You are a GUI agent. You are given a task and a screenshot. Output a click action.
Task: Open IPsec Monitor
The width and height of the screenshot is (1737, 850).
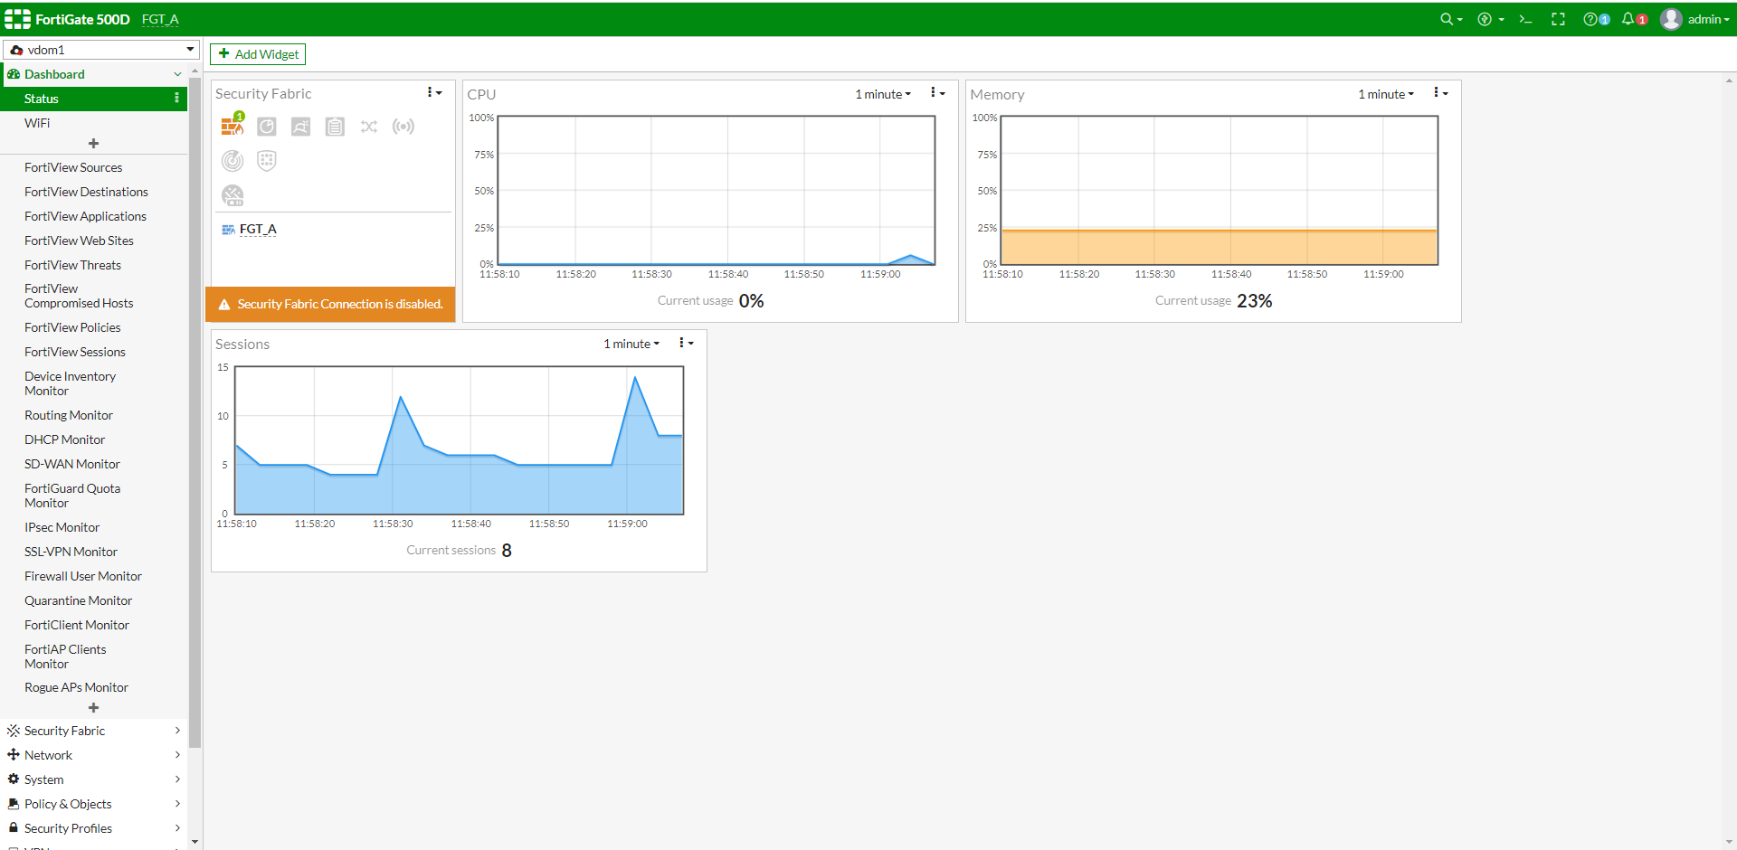coord(94,527)
